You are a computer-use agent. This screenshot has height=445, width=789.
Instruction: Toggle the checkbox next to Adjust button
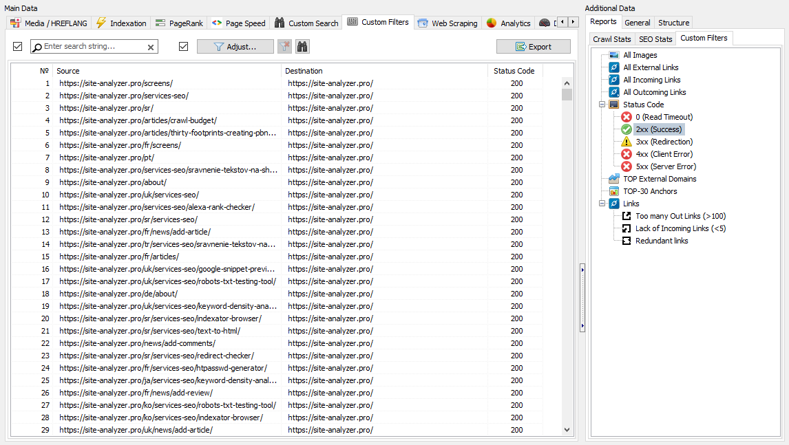(x=183, y=47)
